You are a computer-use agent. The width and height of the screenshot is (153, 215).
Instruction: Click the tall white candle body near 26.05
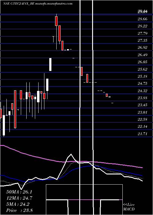click(x=50, y=64)
